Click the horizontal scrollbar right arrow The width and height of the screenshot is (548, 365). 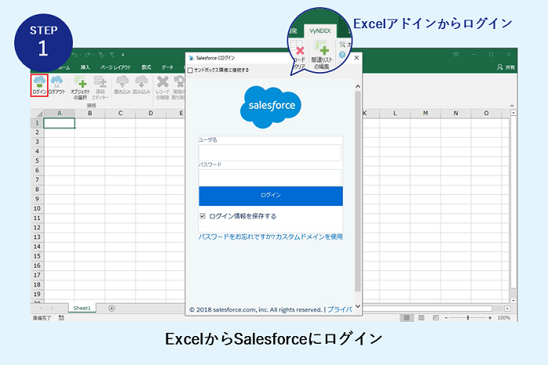pyautogui.click(x=507, y=309)
